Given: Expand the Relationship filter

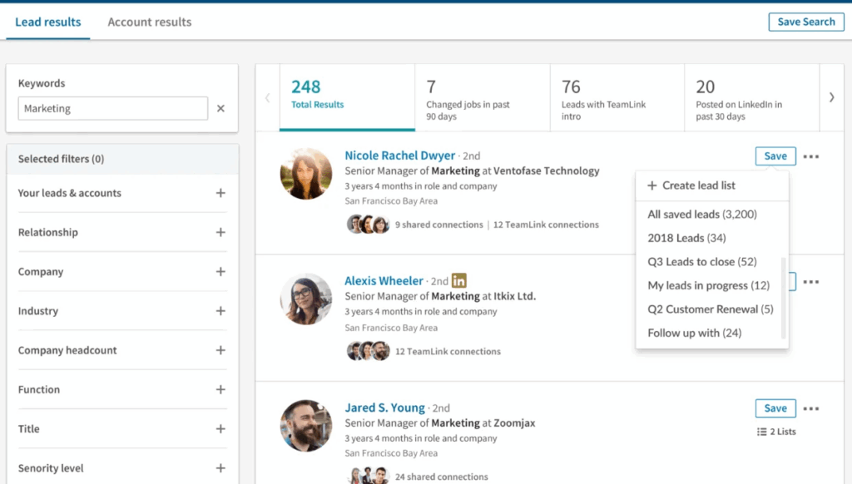Looking at the screenshot, I should [x=220, y=233].
